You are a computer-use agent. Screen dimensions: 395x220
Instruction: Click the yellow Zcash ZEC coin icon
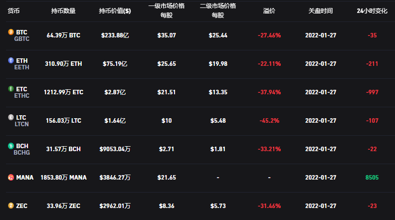10,206
